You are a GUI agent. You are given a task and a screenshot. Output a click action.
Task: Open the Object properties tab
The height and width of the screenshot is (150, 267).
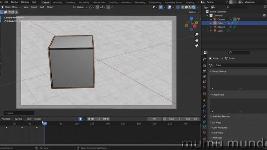(x=204, y=100)
